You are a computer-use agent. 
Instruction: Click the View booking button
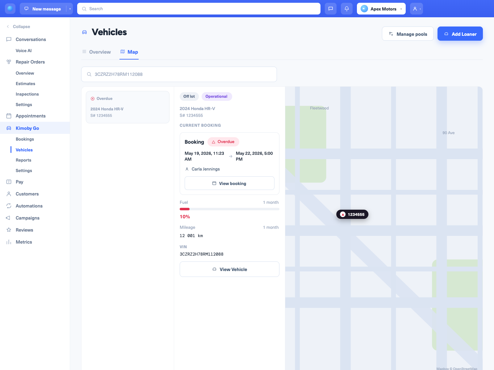pos(229,183)
